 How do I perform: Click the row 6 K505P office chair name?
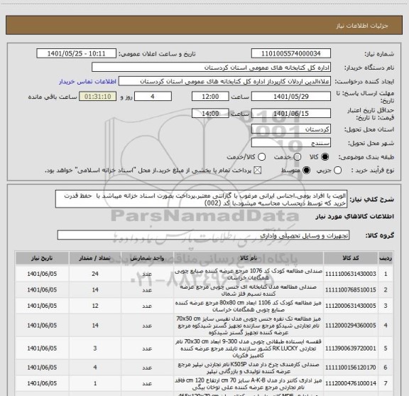249,368
